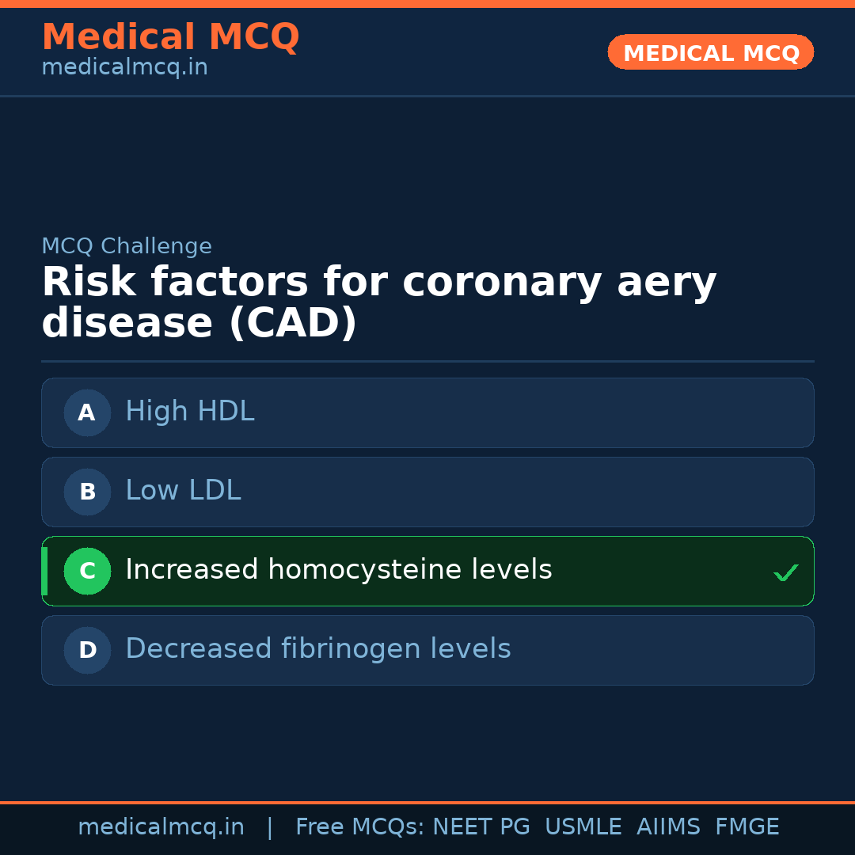Click the letter D circle badge
The image size is (855, 855).
(87, 650)
